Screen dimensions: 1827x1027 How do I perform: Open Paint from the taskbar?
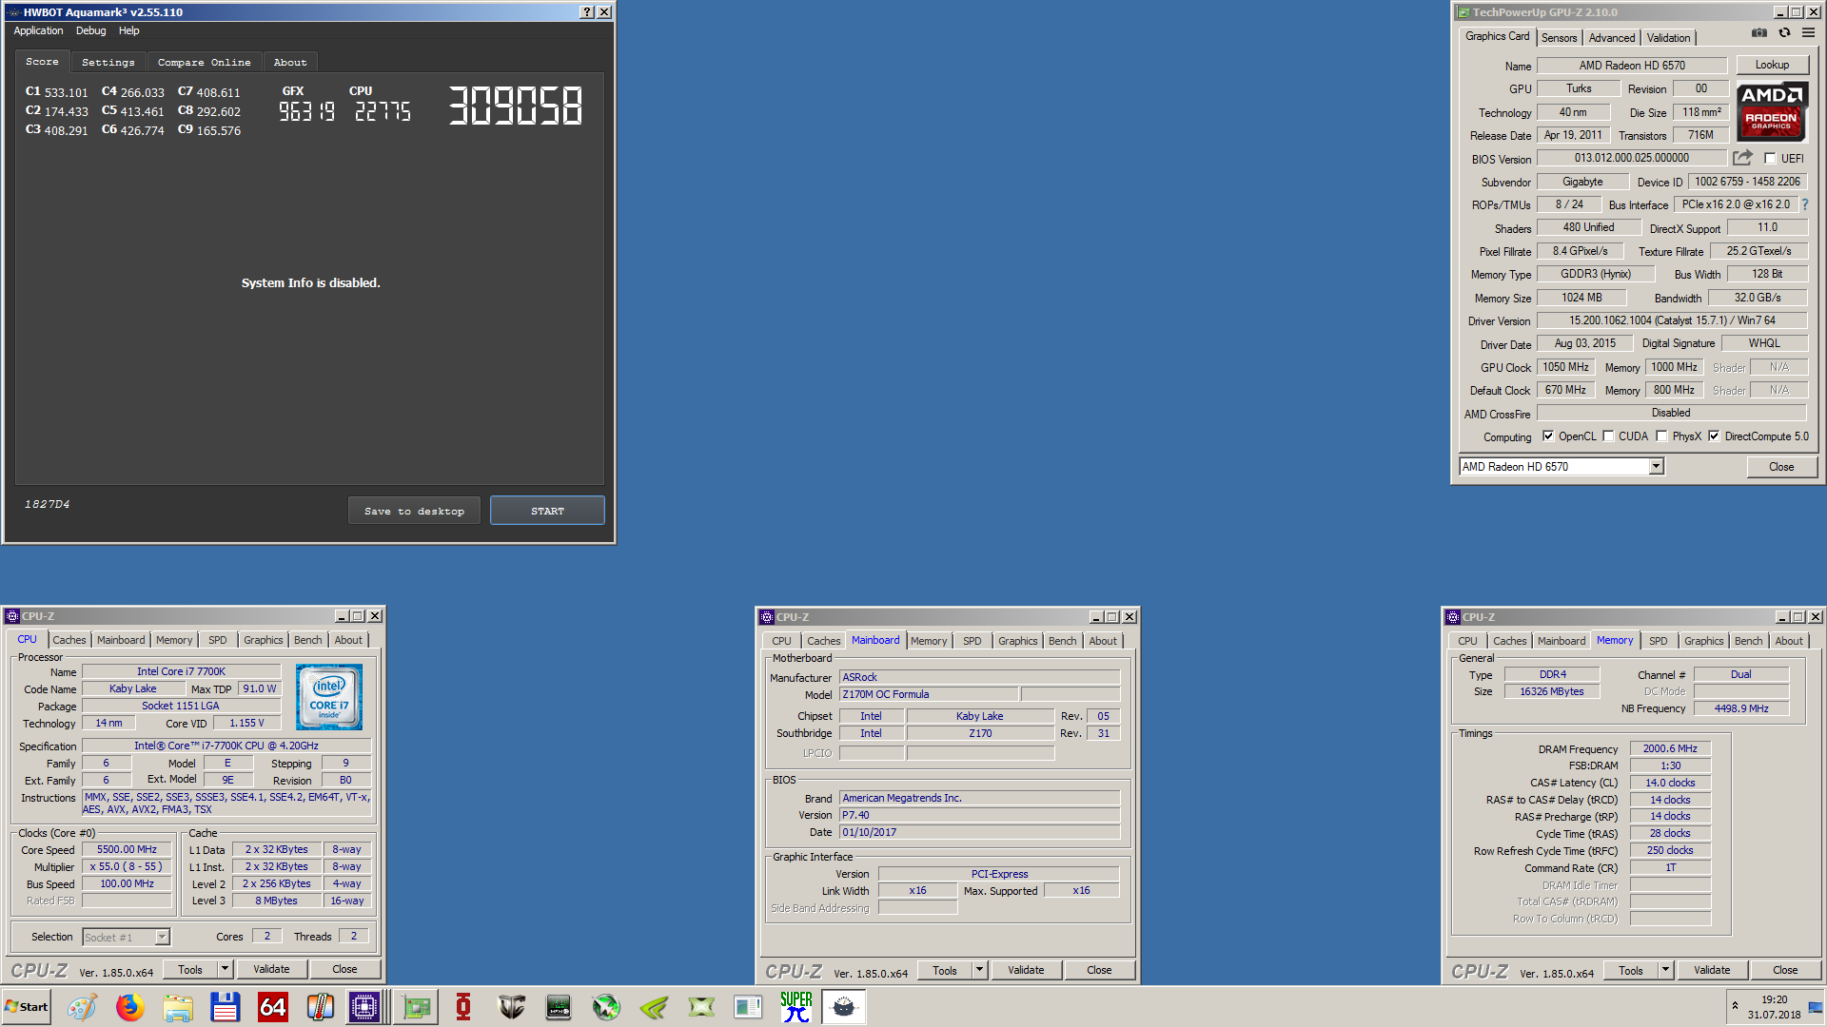tap(83, 1007)
